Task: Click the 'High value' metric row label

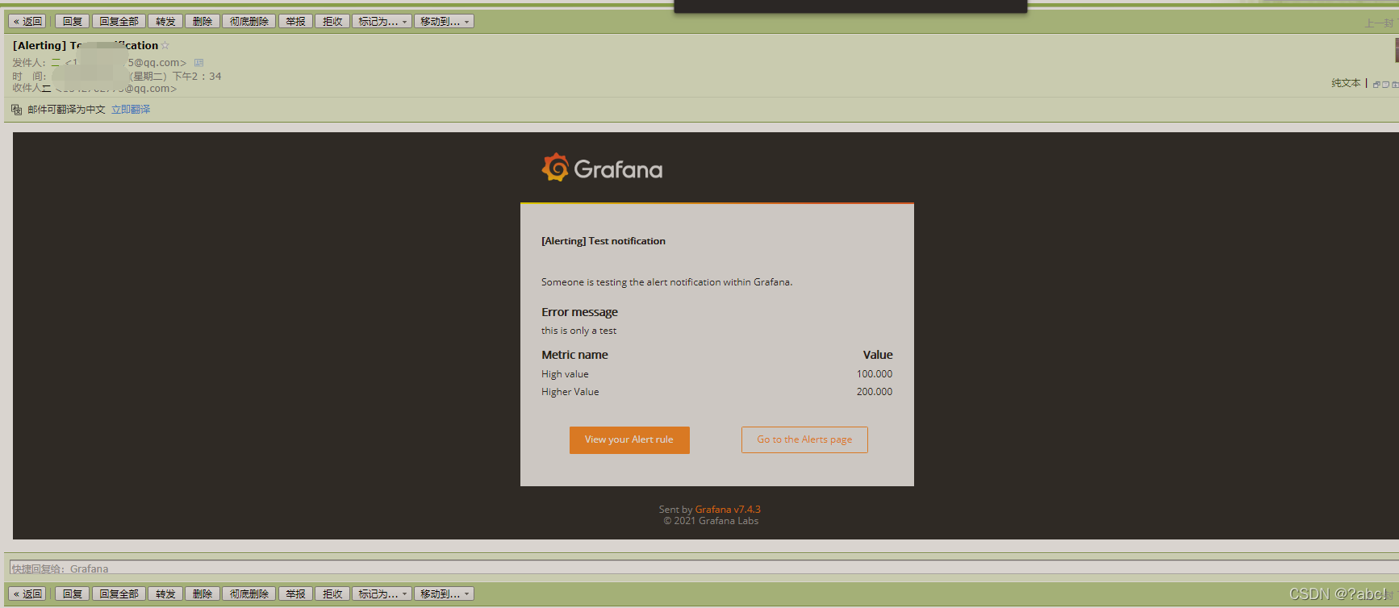Action: (x=565, y=374)
